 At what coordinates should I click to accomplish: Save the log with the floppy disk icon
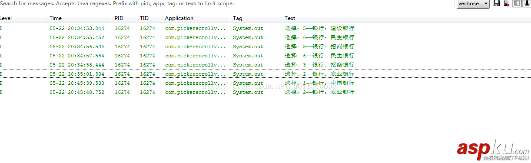pyautogui.click(x=497, y=3)
